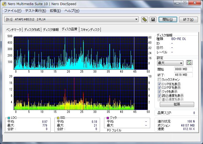Open the テスト実行(R) menu
This screenshot has width=203, height=144.
point(36,11)
